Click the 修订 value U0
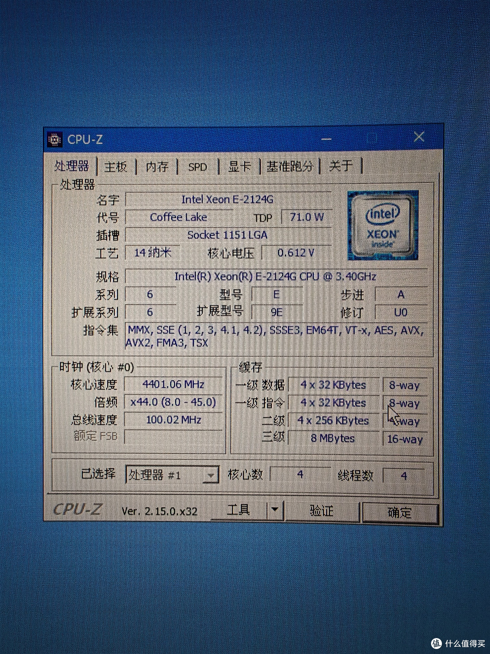The image size is (490, 654). tap(401, 312)
